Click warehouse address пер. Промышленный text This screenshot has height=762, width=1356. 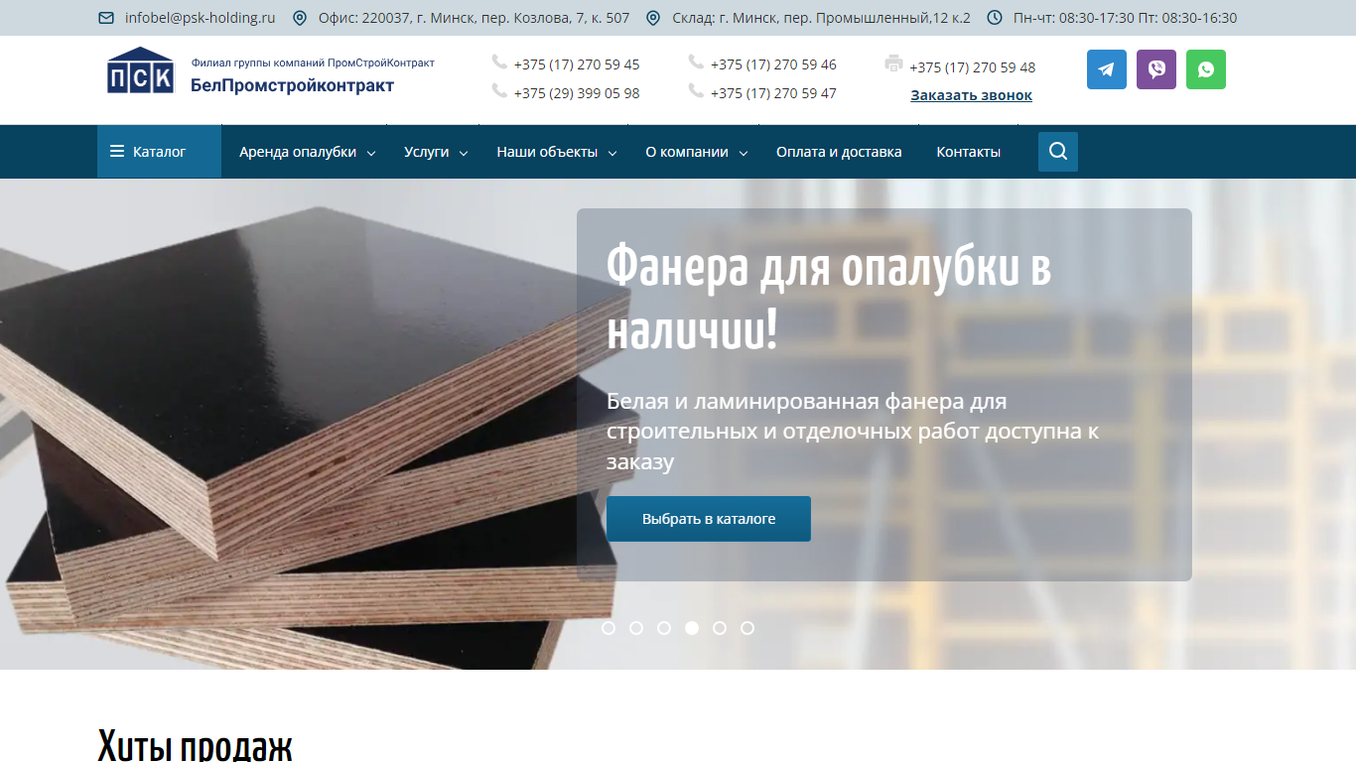821,18
